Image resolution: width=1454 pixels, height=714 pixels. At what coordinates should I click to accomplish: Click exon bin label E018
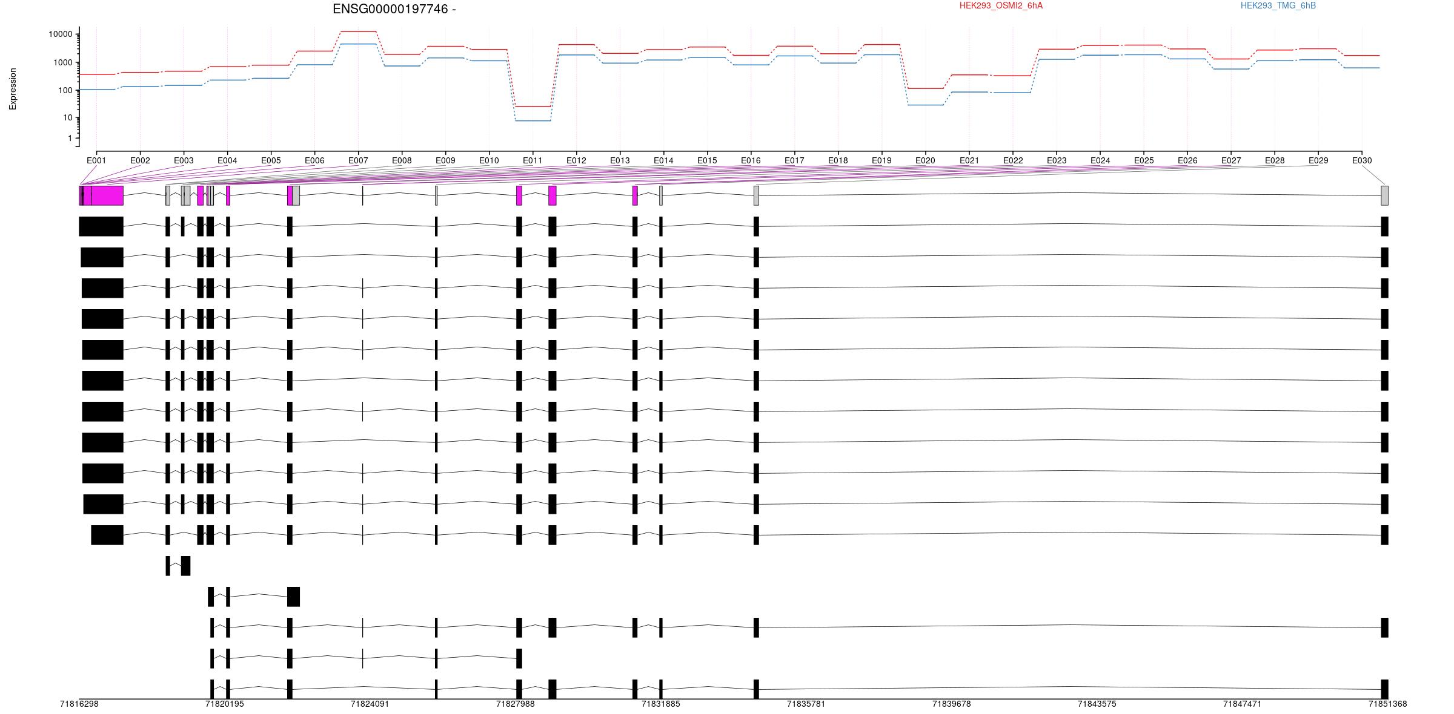coord(838,160)
